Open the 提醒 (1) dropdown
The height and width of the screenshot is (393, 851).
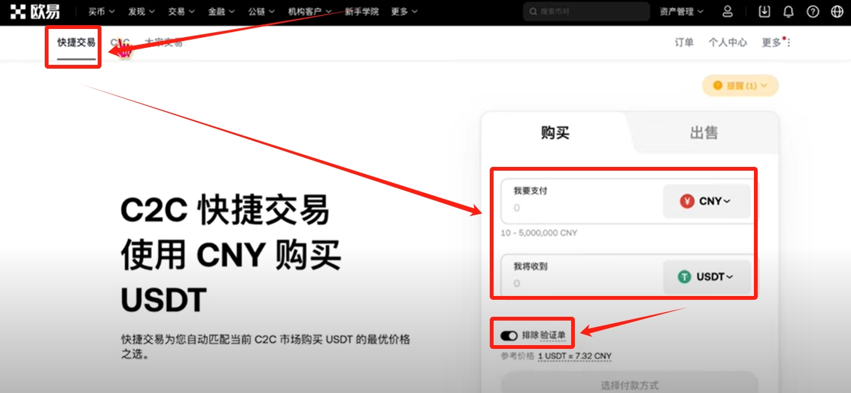click(740, 86)
